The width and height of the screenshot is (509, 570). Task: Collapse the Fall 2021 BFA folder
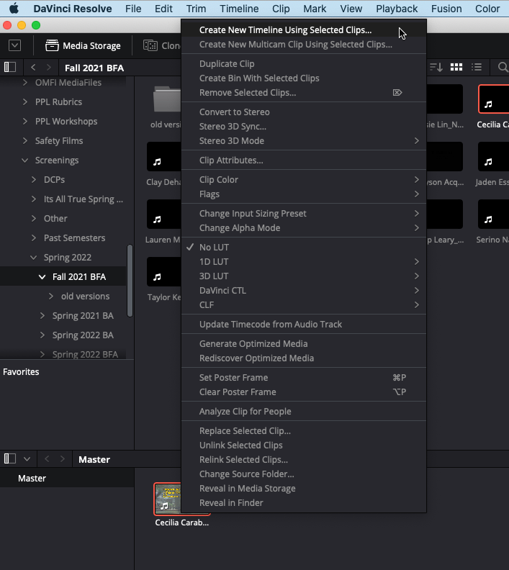click(42, 277)
